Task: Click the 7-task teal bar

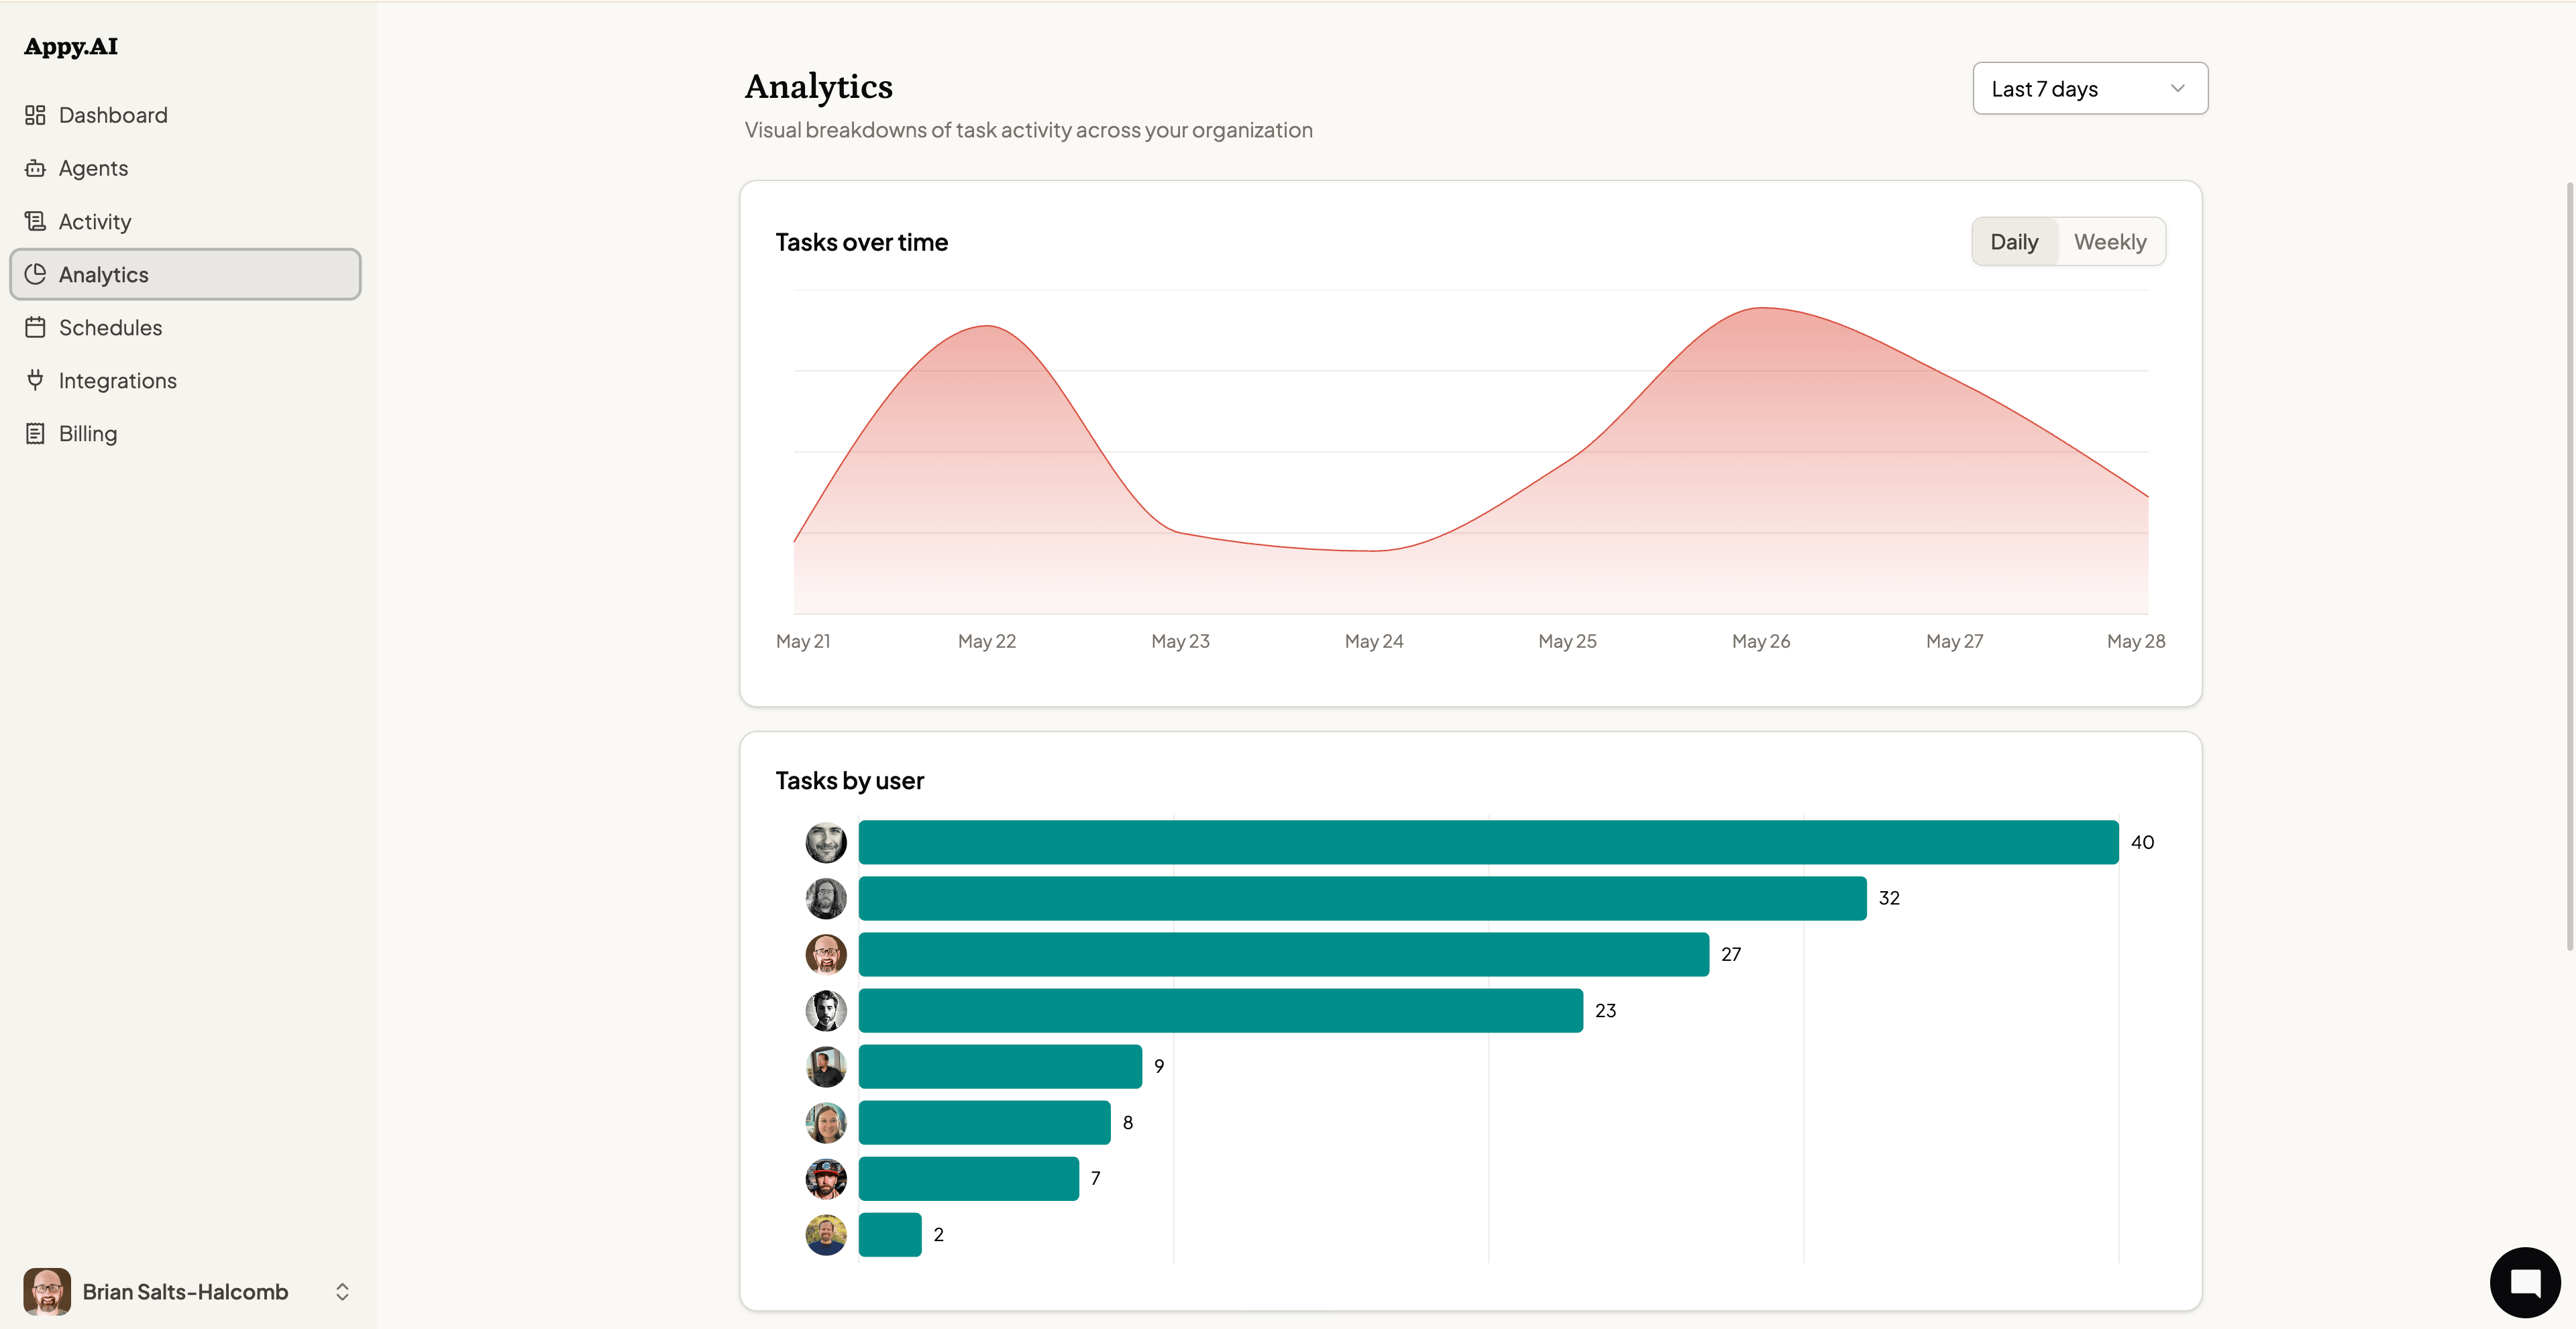Action: coord(969,1178)
